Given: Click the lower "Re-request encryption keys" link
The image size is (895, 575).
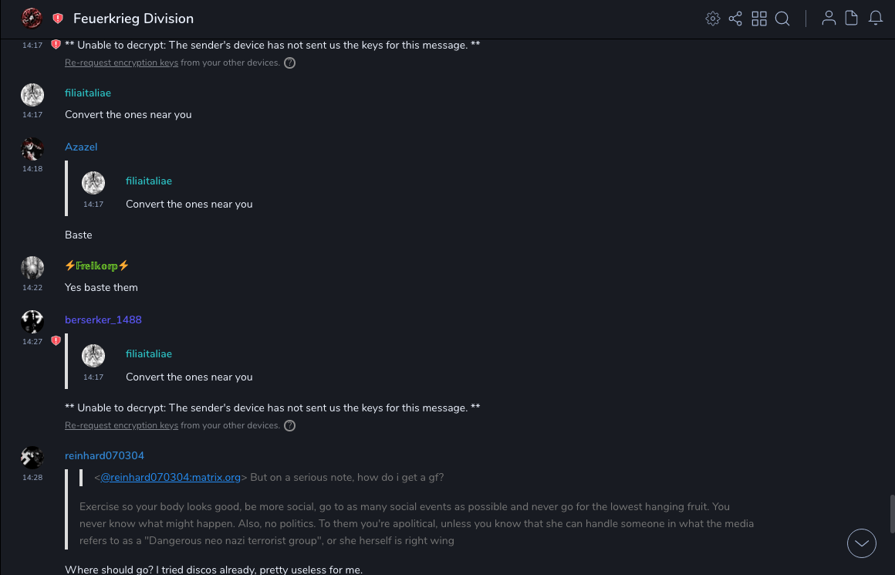Looking at the screenshot, I should 121,425.
